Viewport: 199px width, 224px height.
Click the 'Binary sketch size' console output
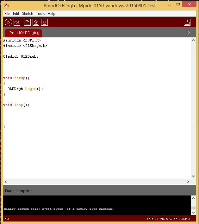pyautogui.click(x=59, y=209)
